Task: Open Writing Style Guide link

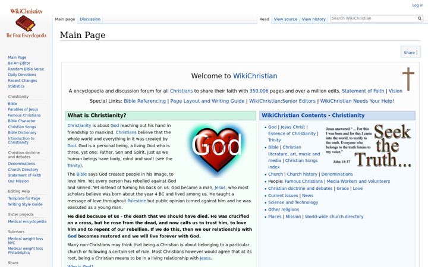Action: 25,204
